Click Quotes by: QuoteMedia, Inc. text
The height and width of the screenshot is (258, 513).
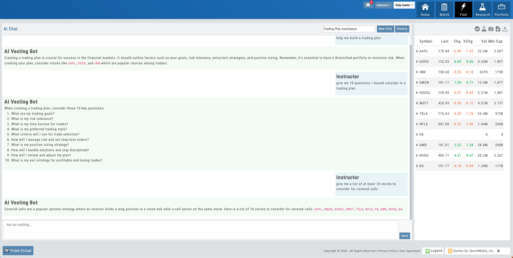(x=474, y=251)
